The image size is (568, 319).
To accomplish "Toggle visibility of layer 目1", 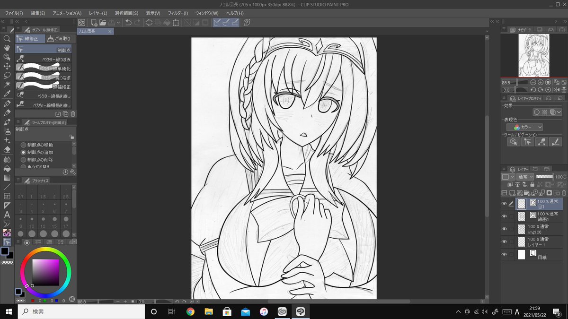I will (x=504, y=204).
